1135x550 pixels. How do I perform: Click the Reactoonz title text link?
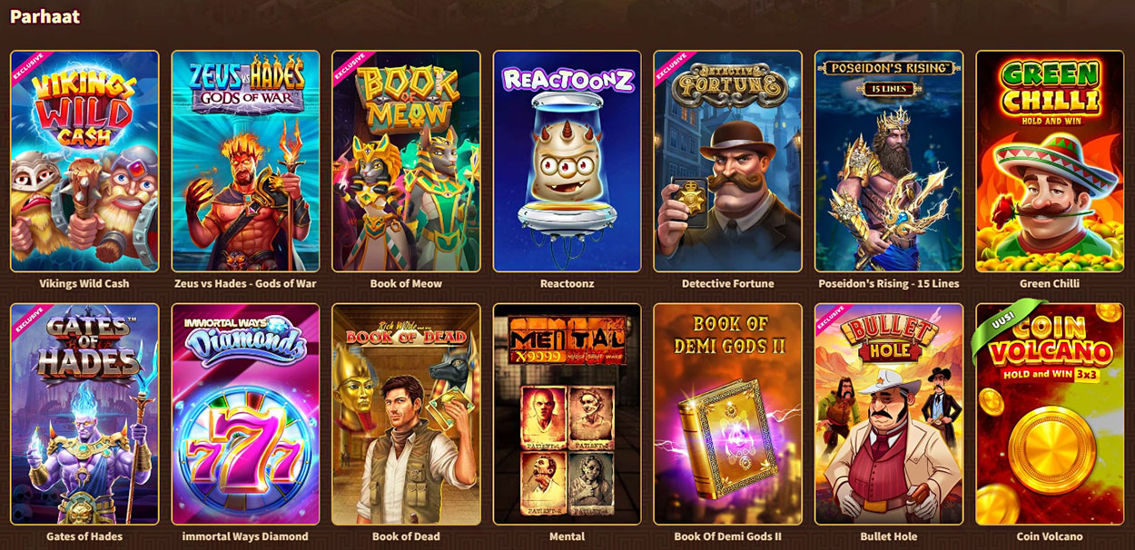pyautogui.click(x=567, y=283)
